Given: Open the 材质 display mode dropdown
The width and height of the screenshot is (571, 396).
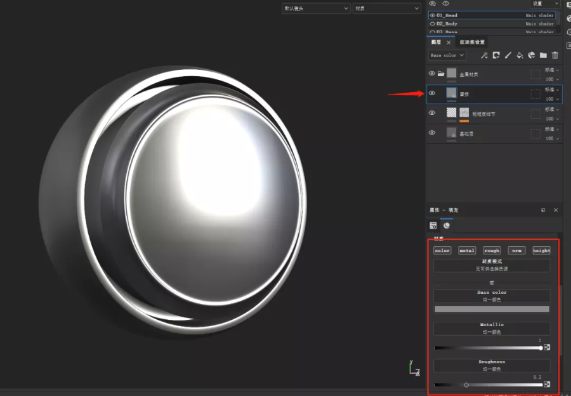Looking at the screenshot, I should coord(386,8).
